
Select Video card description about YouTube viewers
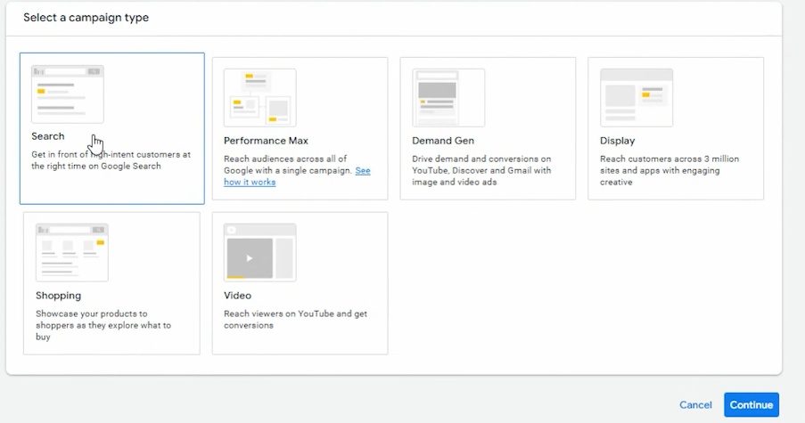[295, 320]
